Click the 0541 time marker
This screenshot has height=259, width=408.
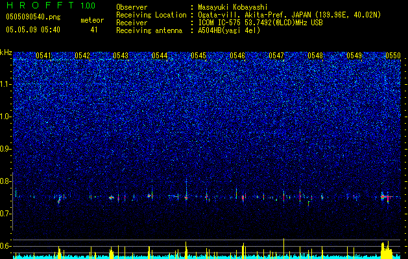tap(43, 56)
